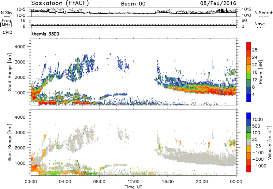The height and width of the screenshot is (189, 273).
Task: Click the 'N.Sky' legend label
Action: (x=6, y=13)
